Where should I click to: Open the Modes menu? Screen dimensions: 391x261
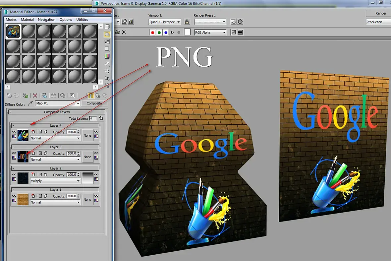(x=11, y=20)
